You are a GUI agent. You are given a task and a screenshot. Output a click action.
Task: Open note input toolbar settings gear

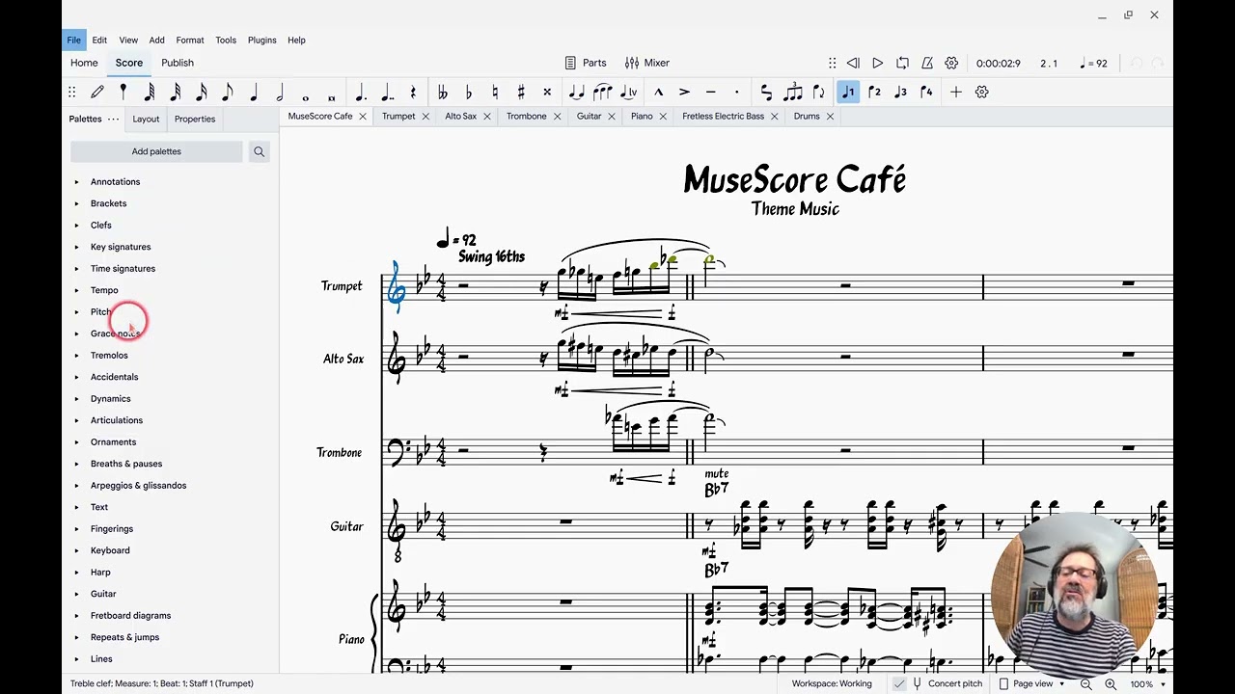(x=981, y=92)
